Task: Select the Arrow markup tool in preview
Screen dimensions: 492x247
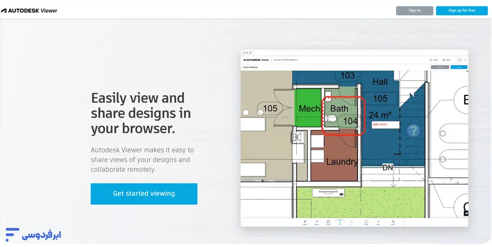Action: [317, 223]
